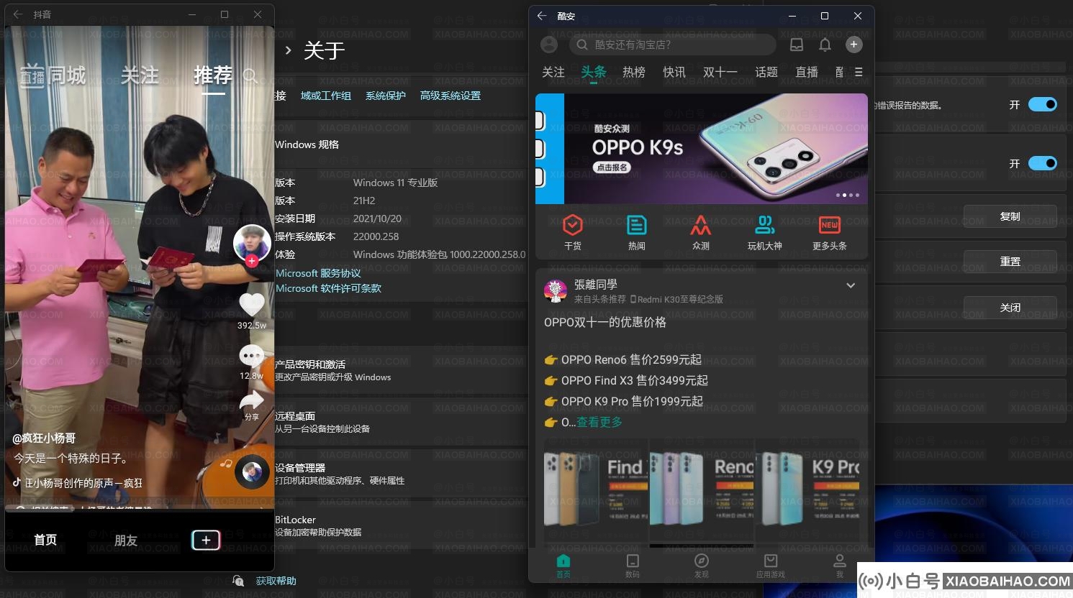Open Coolapk tab list menu icon
Image resolution: width=1073 pixels, height=598 pixels.
point(859,72)
